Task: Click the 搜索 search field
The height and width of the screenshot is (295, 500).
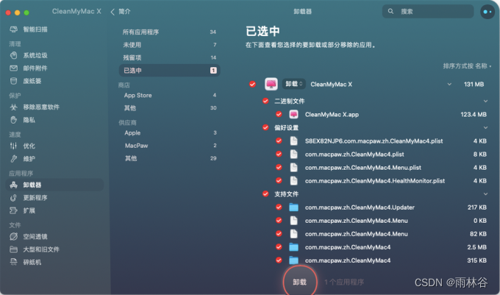Action: 428,12
